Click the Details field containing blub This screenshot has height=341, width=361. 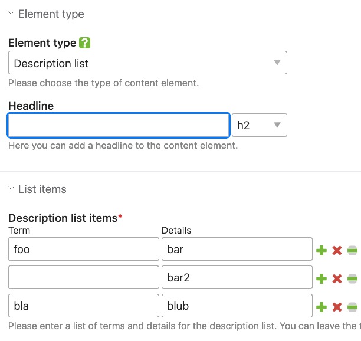237,306
